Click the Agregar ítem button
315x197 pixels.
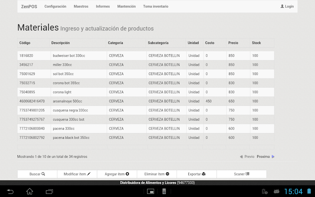(117, 174)
